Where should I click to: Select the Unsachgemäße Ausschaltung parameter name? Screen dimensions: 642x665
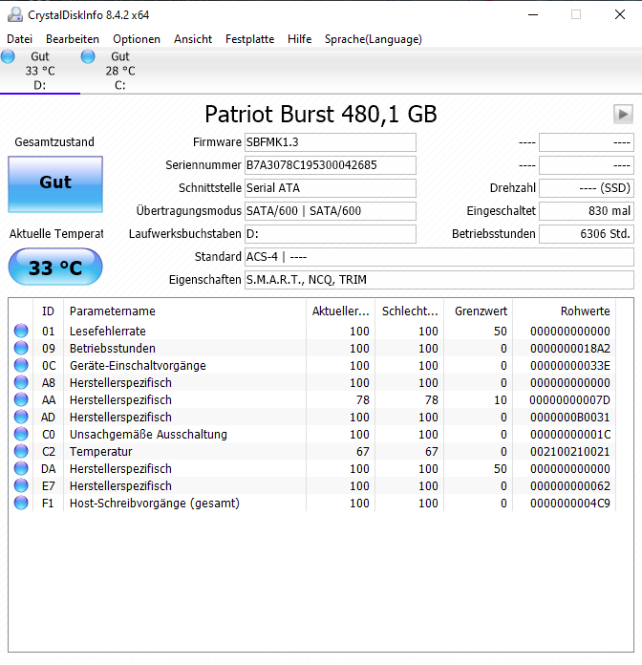click(148, 435)
